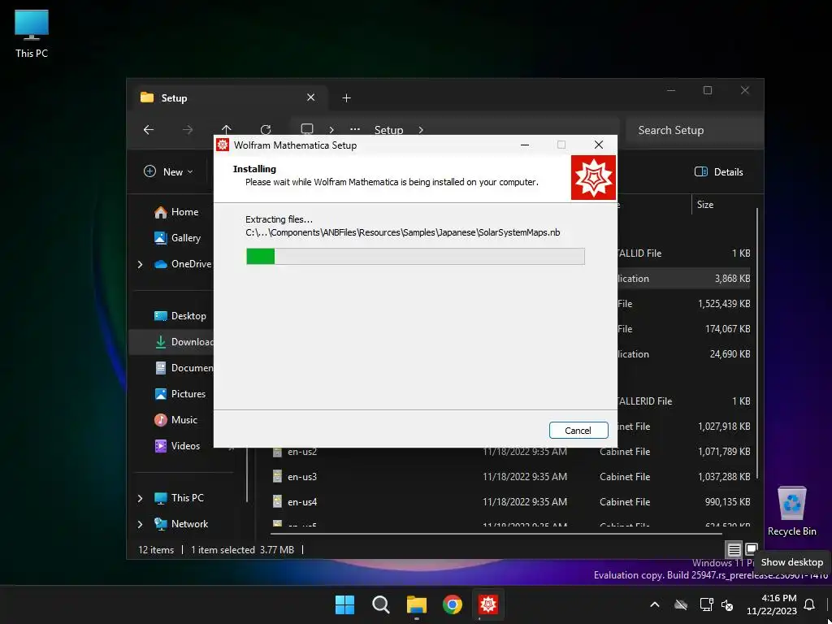Image resolution: width=832 pixels, height=624 pixels.
Task: Minimize the Wolfram Mathematica Setup dialog
Action: point(525,145)
